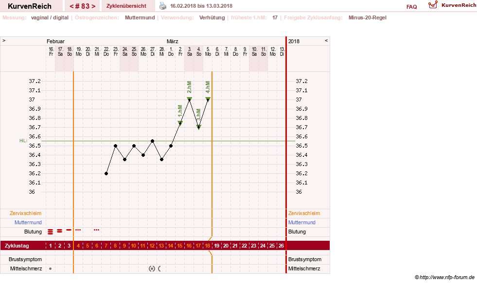
Task: Click the left Muttermund row label
Action: tap(28, 222)
